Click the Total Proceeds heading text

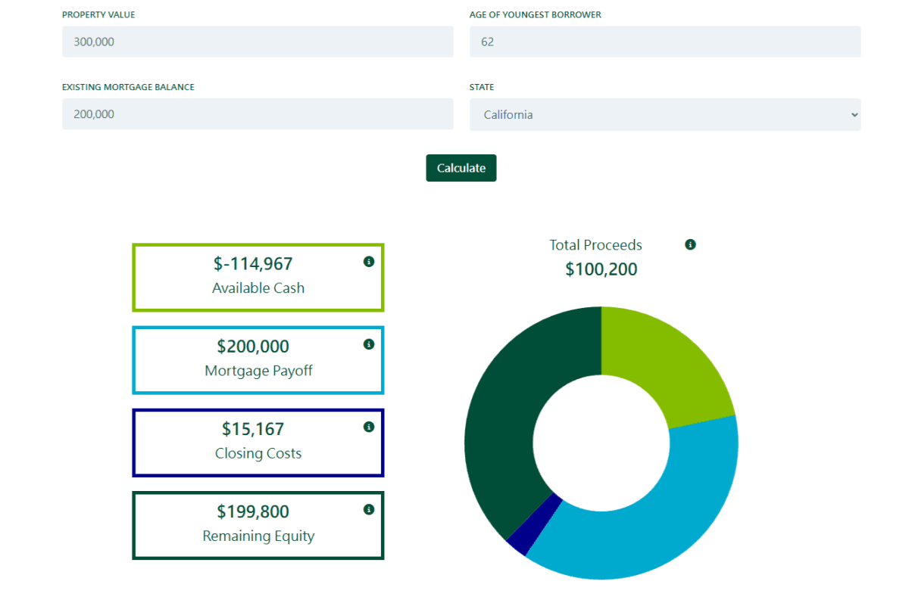(x=595, y=245)
